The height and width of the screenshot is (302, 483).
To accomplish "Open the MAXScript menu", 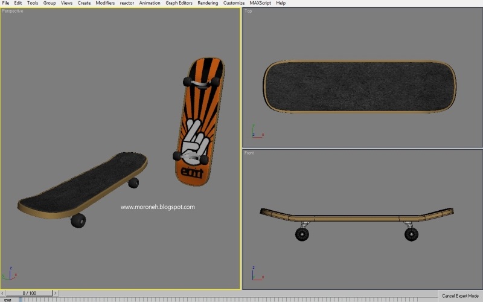I will [x=260, y=3].
